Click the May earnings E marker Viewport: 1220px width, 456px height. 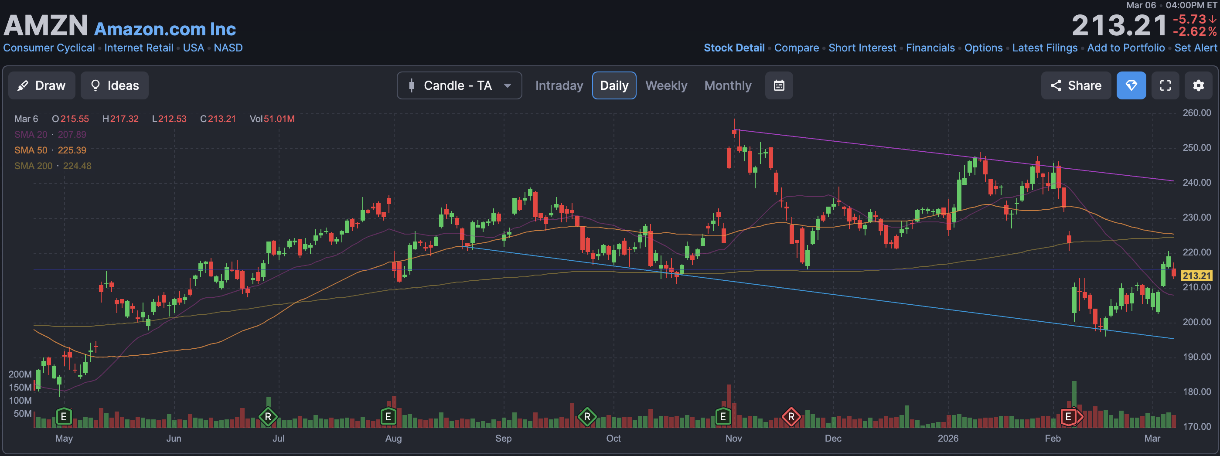click(x=64, y=417)
